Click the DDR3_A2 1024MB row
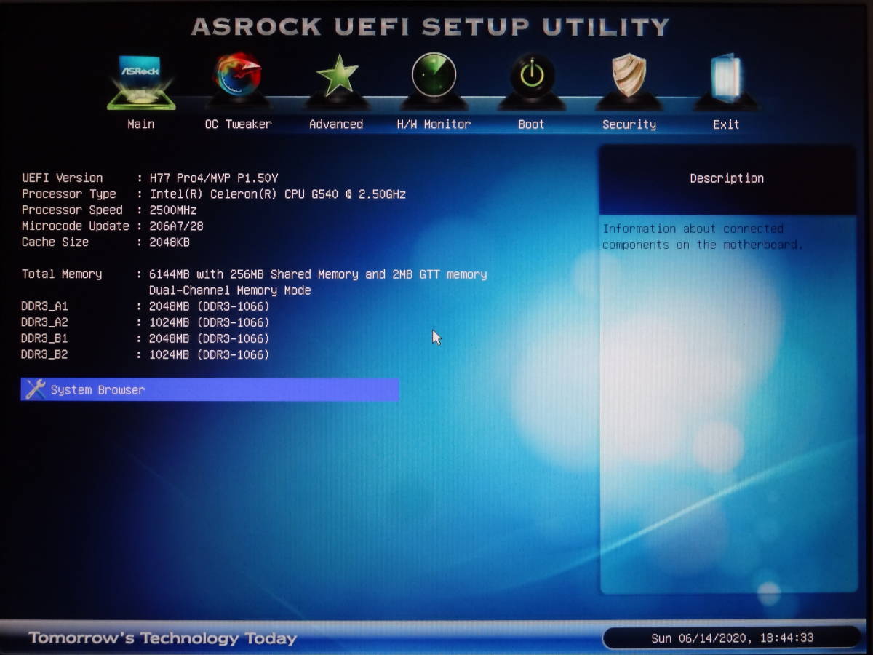 (x=145, y=322)
